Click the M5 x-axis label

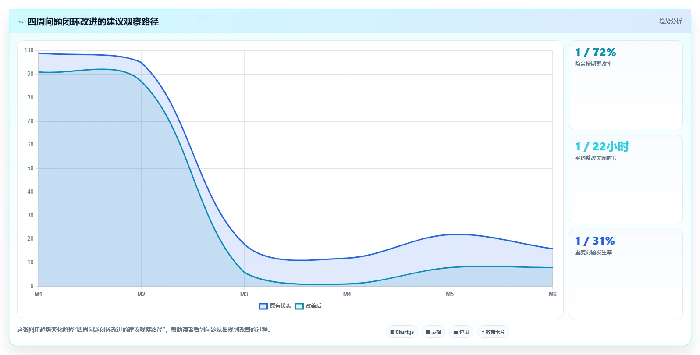pyautogui.click(x=450, y=294)
